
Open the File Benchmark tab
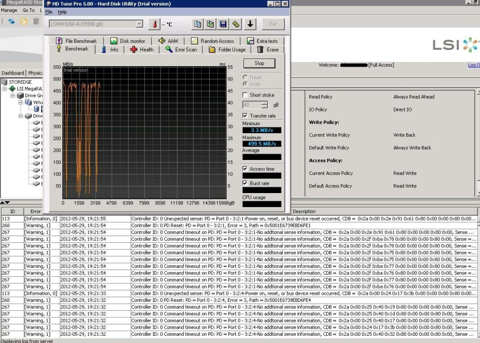(76, 41)
